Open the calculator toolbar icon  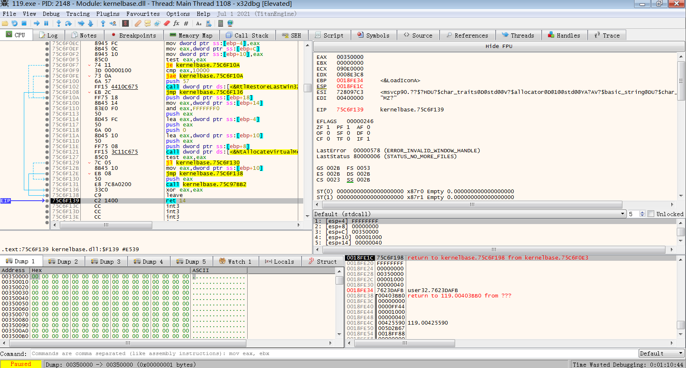220,23
